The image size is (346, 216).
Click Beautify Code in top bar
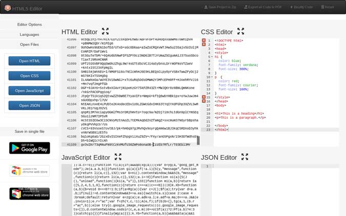[301, 7]
